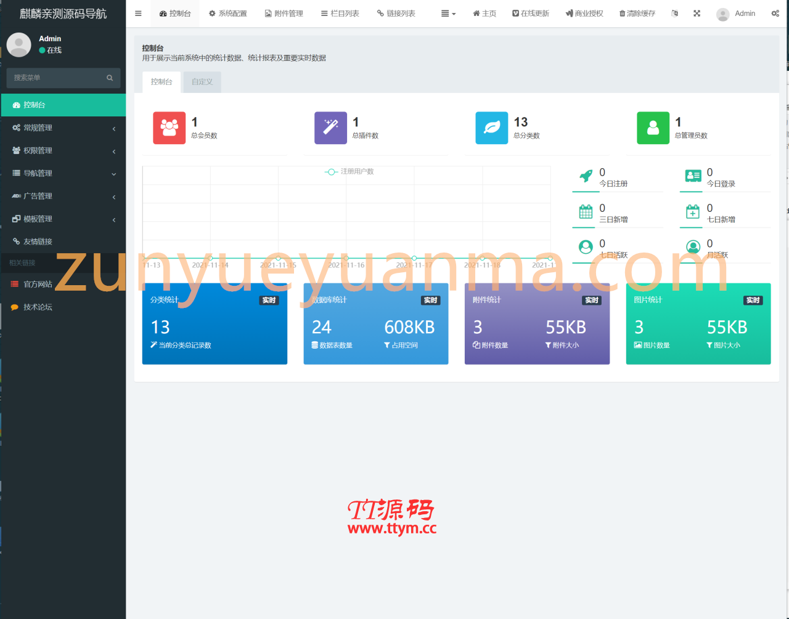Click the Admin avatar in the sidebar
Image resolution: width=789 pixels, height=619 pixels.
[x=19, y=45]
